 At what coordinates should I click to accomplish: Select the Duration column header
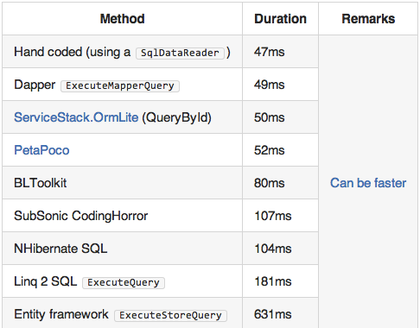(x=280, y=19)
